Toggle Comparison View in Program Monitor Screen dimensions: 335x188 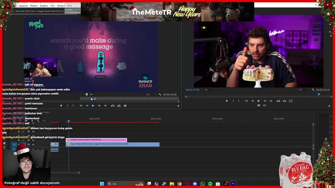pyautogui.click(x=265, y=105)
